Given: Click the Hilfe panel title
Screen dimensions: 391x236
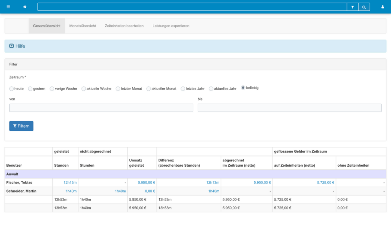Looking at the screenshot, I should 20,46.
